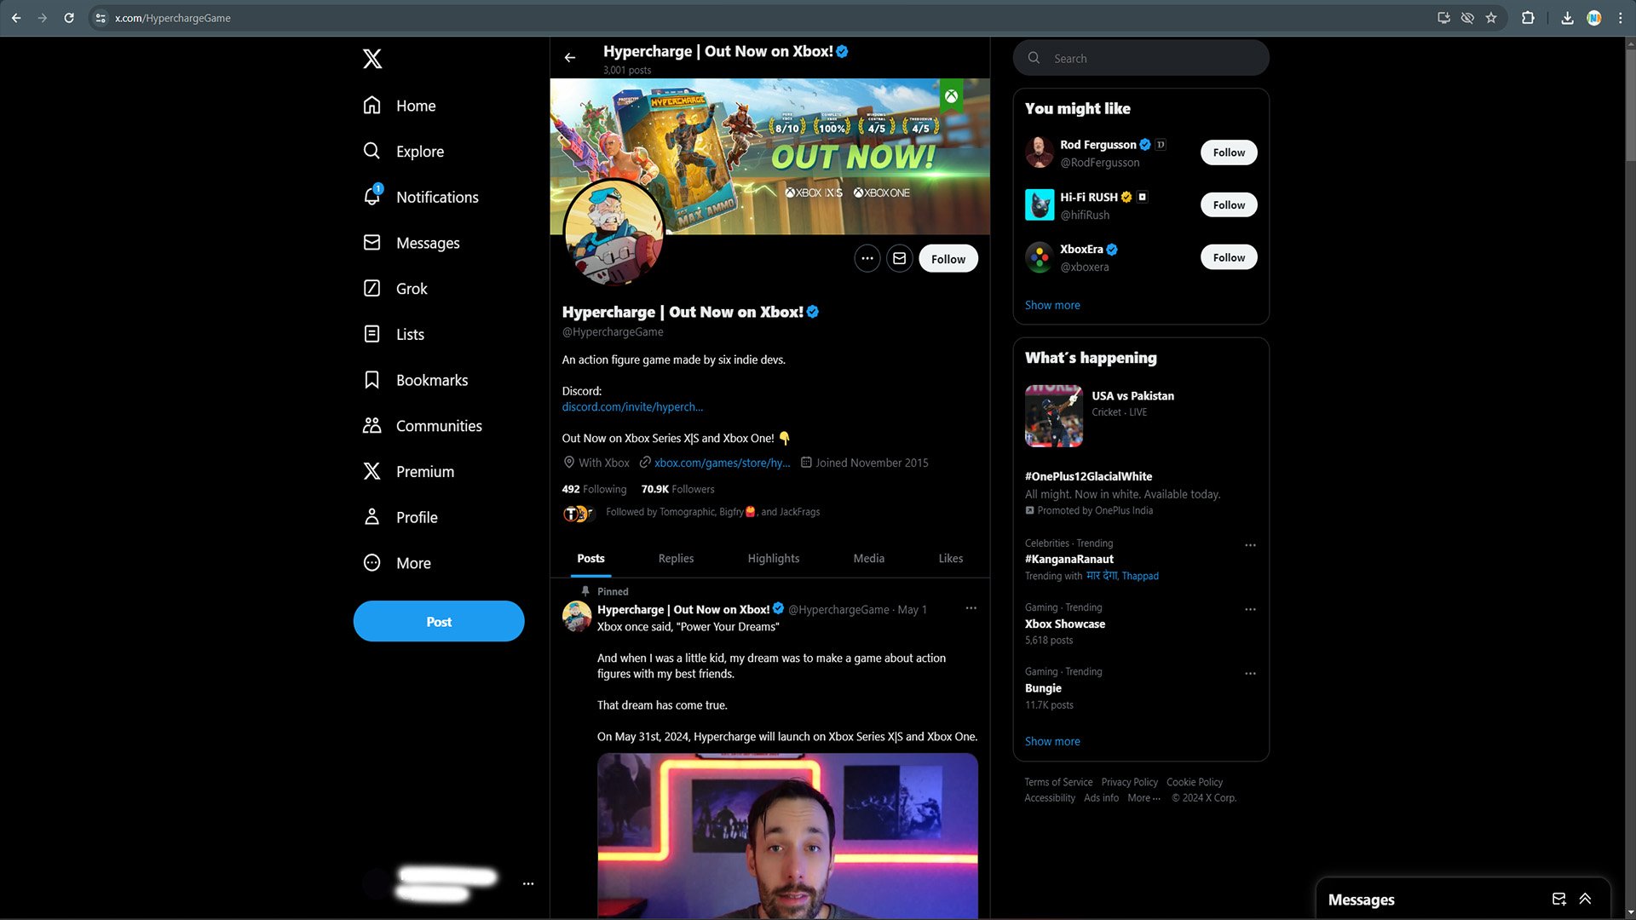Open Hi-Fi RUSH profile avatar
The height and width of the screenshot is (920, 1636).
1040,205
